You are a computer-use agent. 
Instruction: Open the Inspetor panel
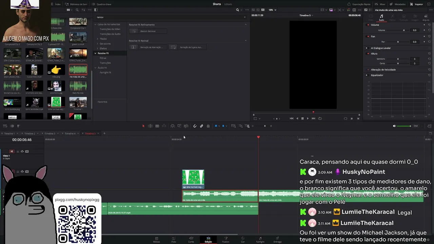[417, 4]
